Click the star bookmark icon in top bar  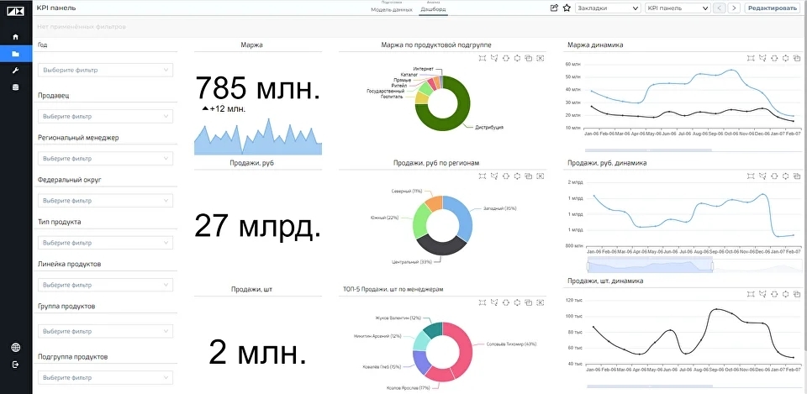567,8
